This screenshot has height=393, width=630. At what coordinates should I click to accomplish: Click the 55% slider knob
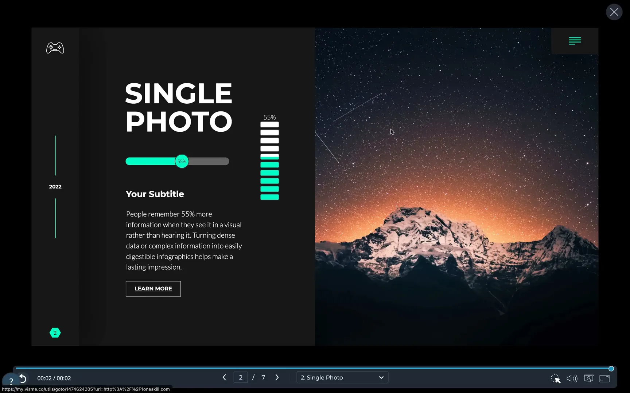[x=182, y=161]
